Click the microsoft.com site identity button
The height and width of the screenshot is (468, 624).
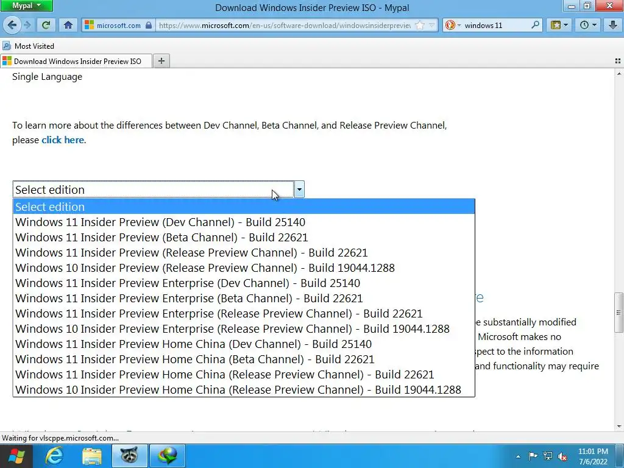(118, 26)
